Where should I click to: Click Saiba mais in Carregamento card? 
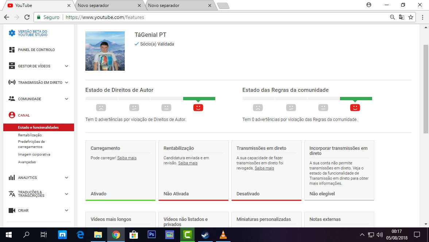(127, 158)
